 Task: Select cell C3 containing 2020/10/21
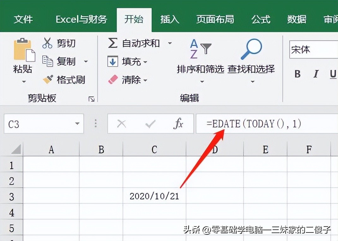[x=154, y=196]
